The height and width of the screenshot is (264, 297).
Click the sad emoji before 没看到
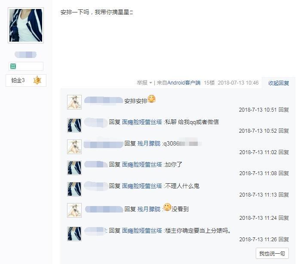(167, 207)
